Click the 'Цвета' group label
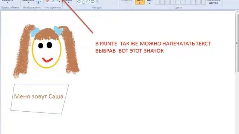Viewport: 239px width, 134px height. 178,7
